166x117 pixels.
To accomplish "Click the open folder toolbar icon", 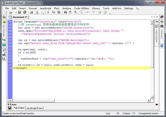I will (x=11, y=13).
